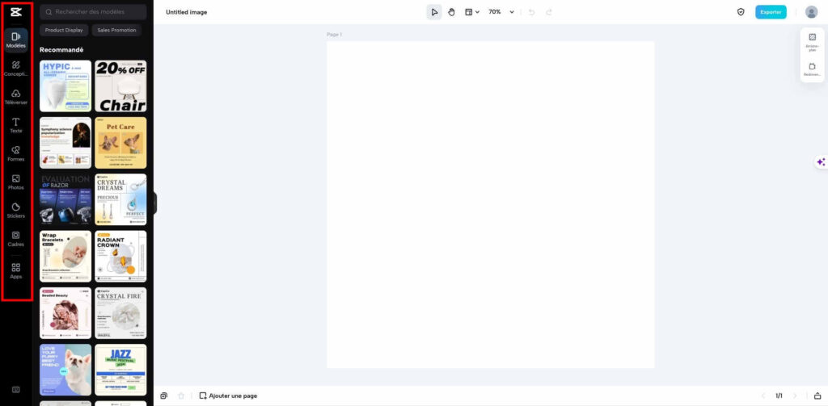This screenshot has width=828, height=406.
Task: Collapse the templates side panel handle
Action: (155, 203)
